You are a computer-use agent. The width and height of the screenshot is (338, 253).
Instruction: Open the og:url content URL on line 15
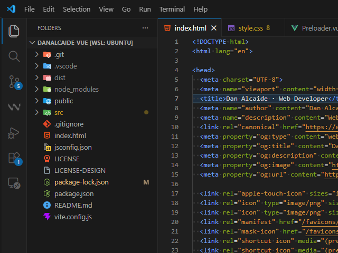click(x=331, y=174)
